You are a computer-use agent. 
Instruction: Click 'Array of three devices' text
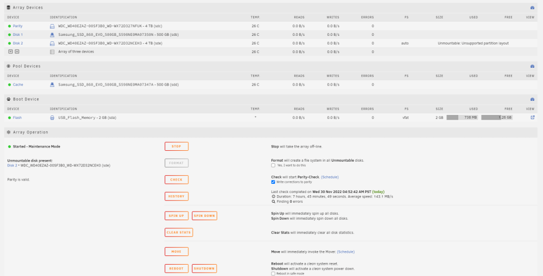click(76, 52)
